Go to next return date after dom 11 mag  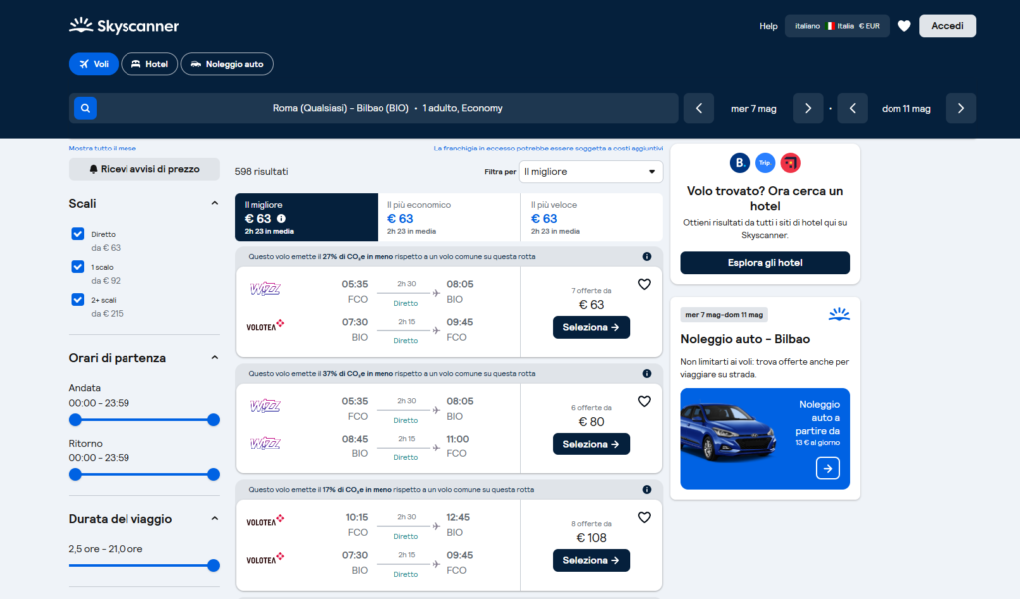tap(961, 108)
